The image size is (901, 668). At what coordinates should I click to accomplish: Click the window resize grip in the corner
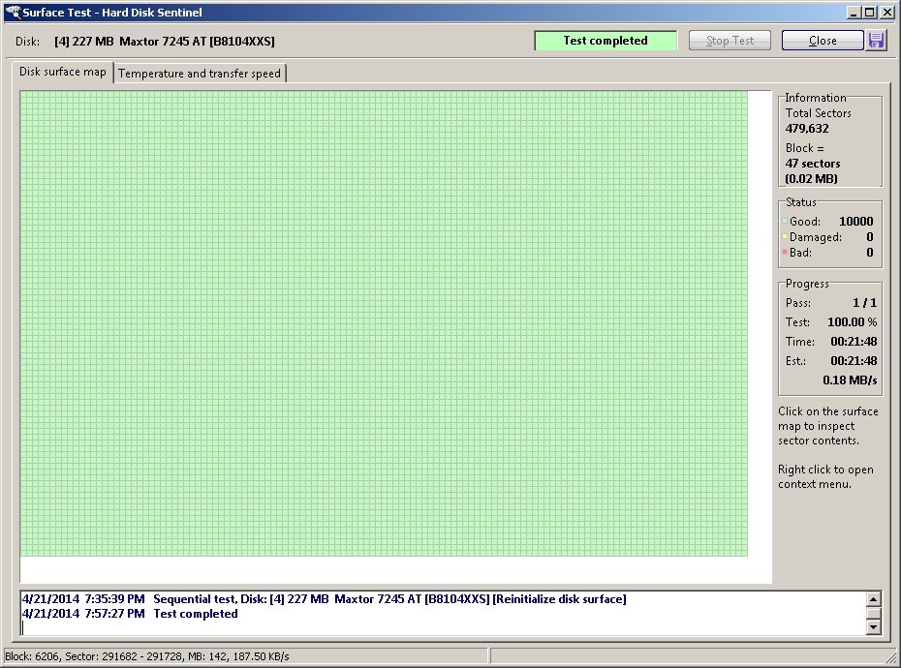click(x=891, y=658)
